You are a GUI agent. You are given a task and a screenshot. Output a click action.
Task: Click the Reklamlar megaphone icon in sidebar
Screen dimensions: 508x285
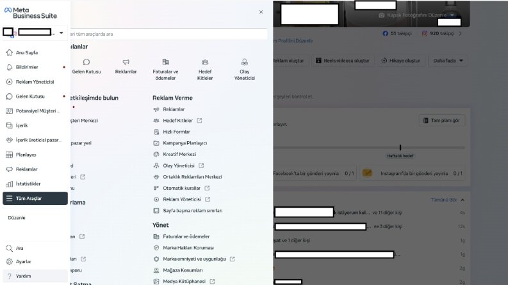(10, 169)
